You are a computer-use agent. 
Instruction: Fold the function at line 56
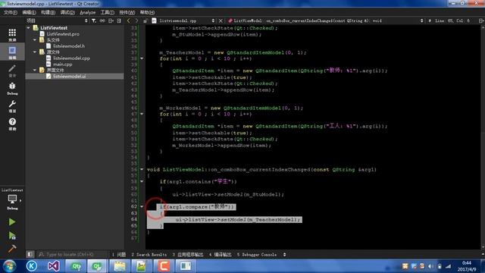(142, 170)
